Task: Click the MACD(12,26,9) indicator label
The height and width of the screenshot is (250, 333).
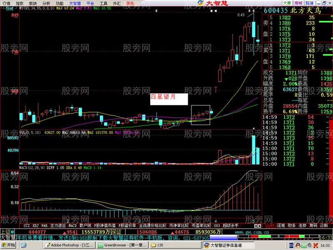Action: tap(32, 168)
